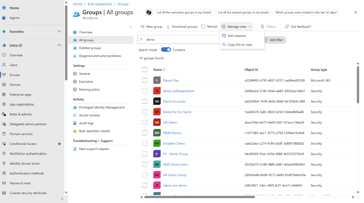Check the Demo Files row checkbox
The image size is (364, 203).
[x=145, y=80]
